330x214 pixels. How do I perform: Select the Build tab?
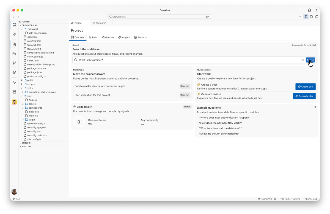click(93, 37)
